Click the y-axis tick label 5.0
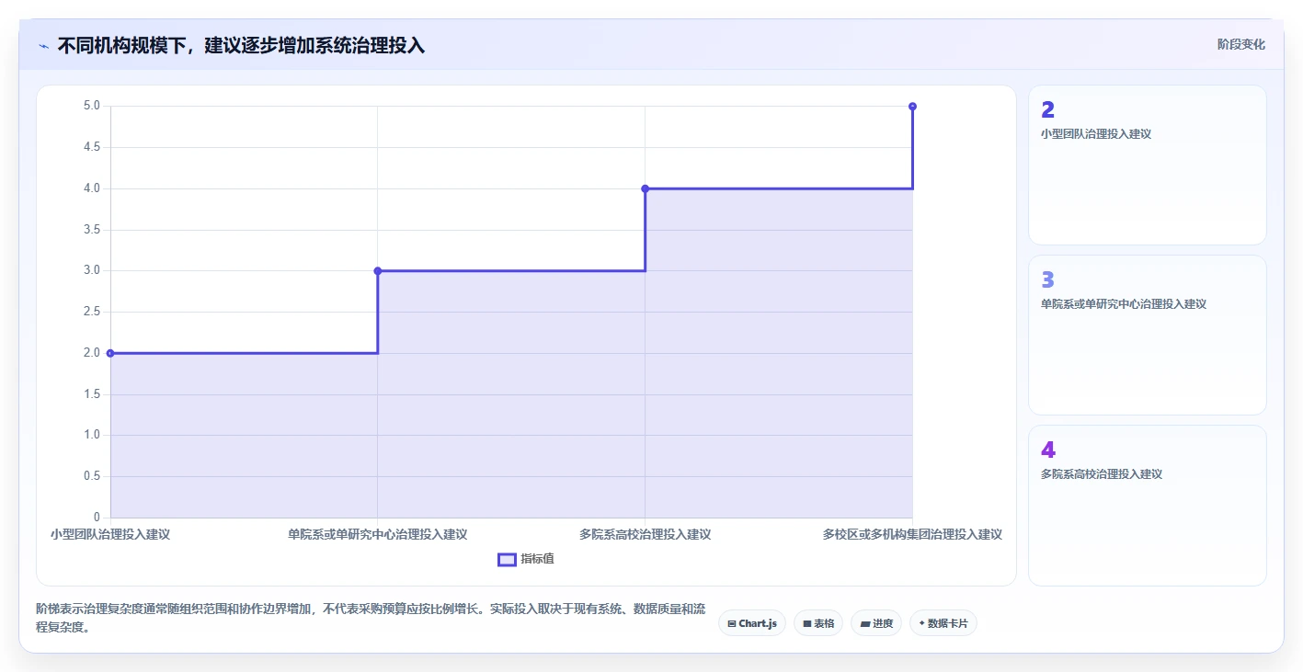The width and height of the screenshot is (1303, 672). (91, 106)
